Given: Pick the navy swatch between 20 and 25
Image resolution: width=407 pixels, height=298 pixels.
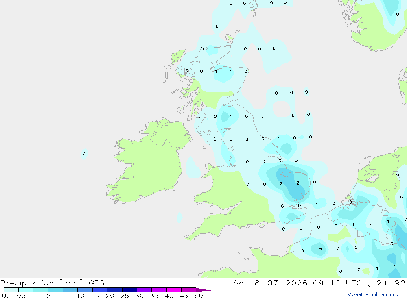Looking at the screenshot, I should pyautogui.click(x=115, y=290).
